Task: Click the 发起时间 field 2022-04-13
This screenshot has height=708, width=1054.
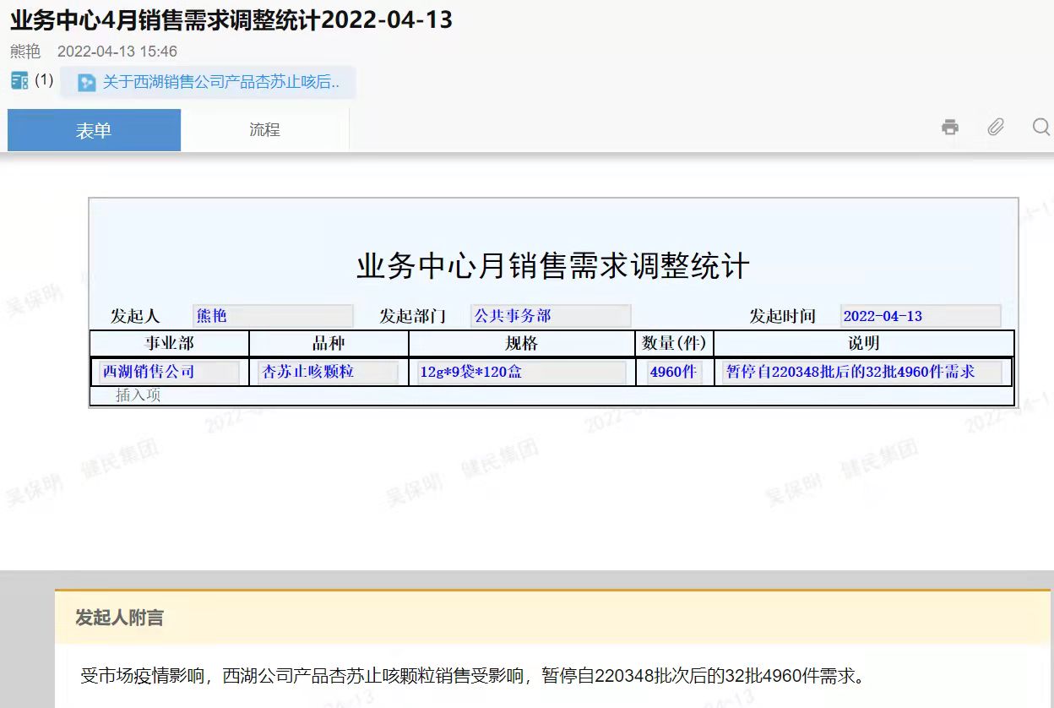Action: pyautogui.click(x=921, y=316)
